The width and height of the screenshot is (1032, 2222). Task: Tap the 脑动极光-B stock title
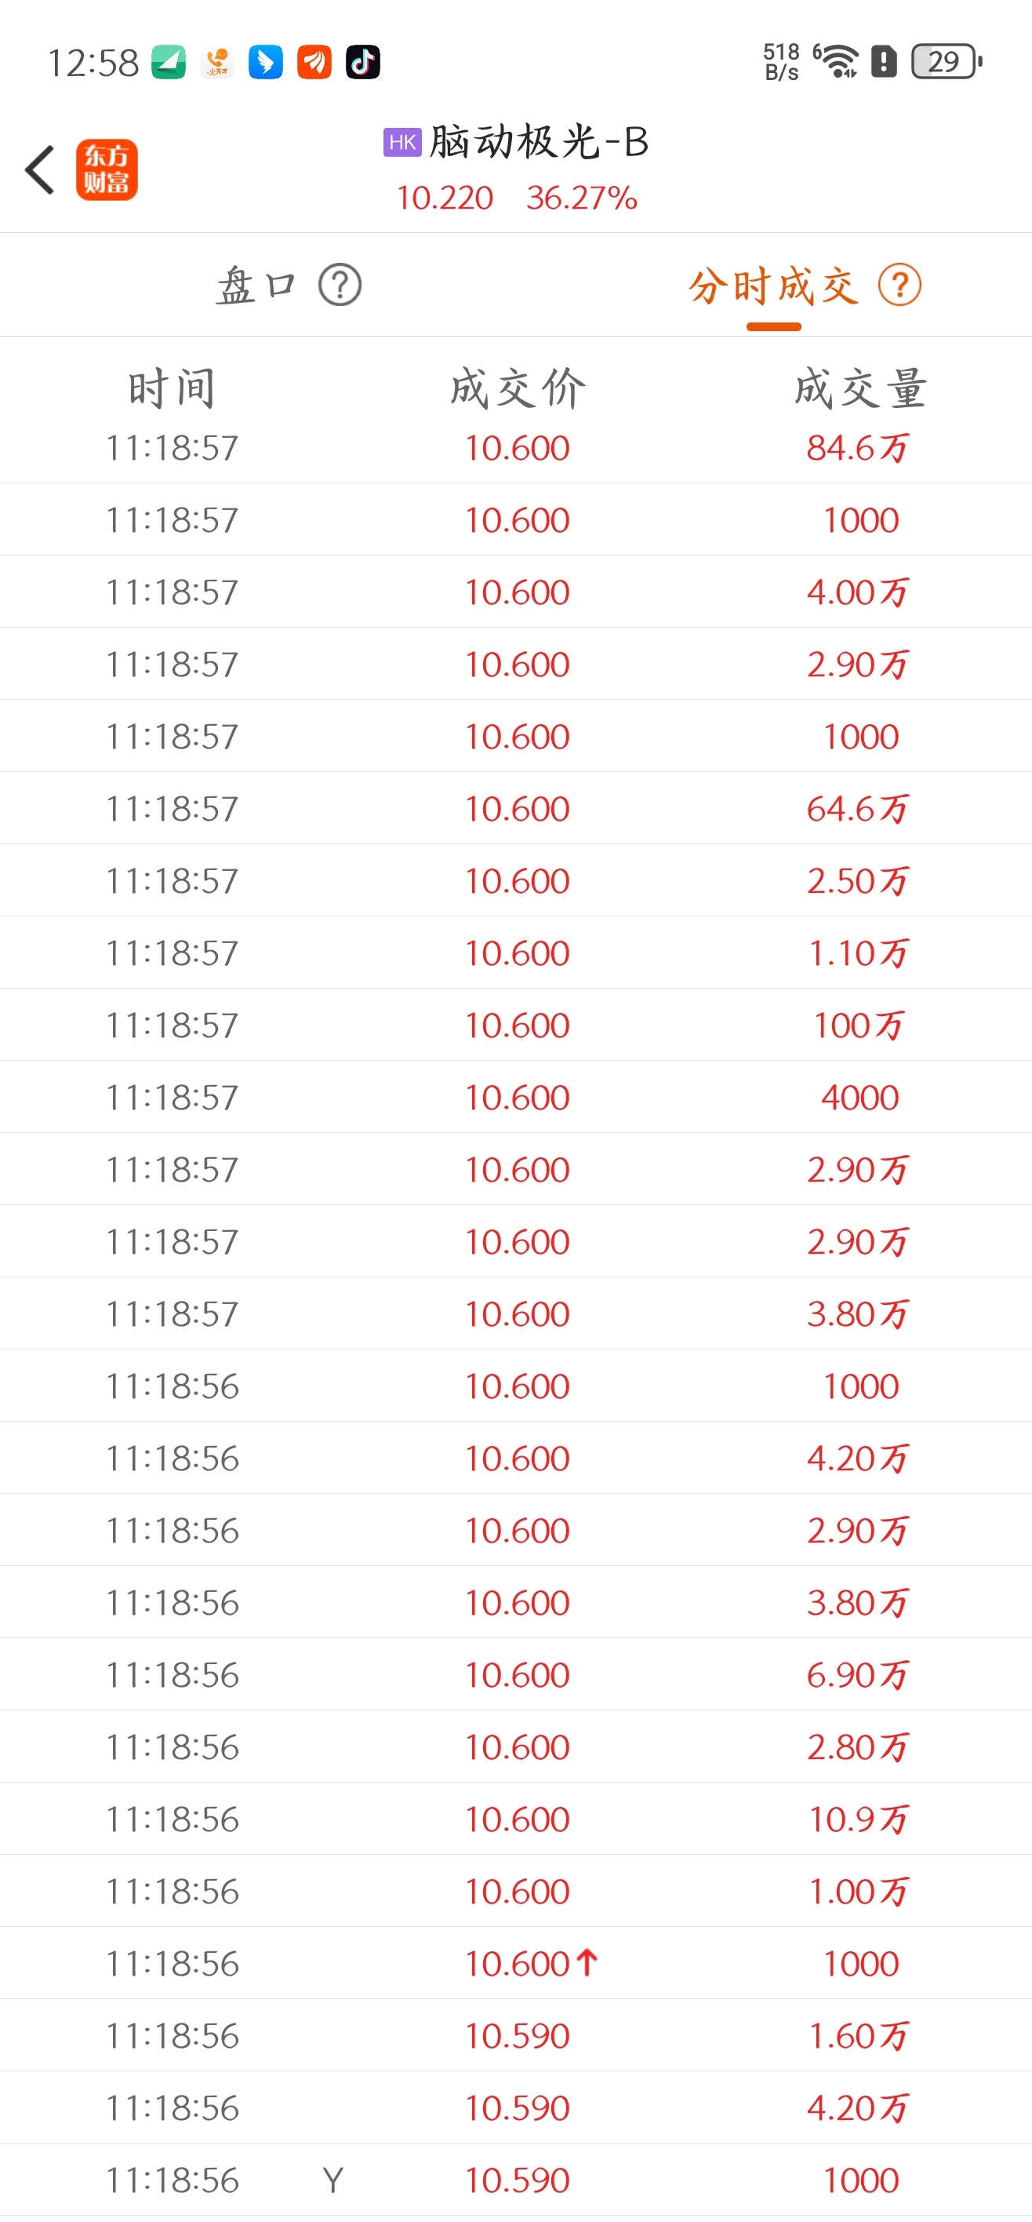pyautogui.click(x=539, y=142)
